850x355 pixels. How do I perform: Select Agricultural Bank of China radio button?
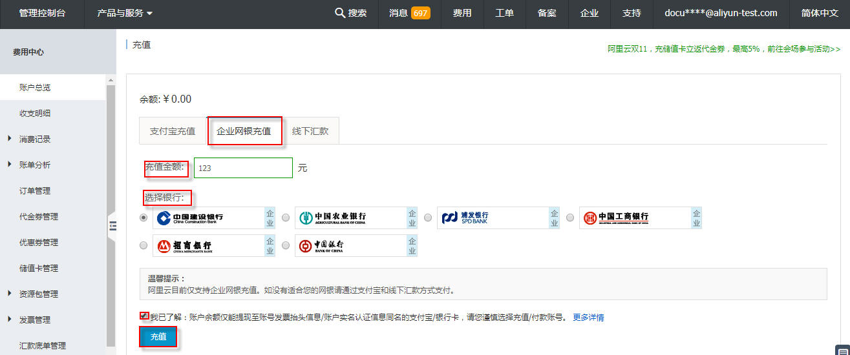(x=286, y=218)
